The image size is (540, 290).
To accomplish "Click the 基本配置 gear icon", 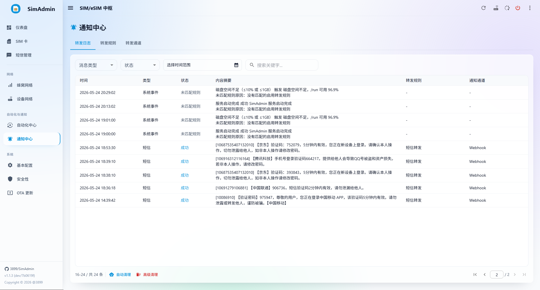I will coord(10,165).
